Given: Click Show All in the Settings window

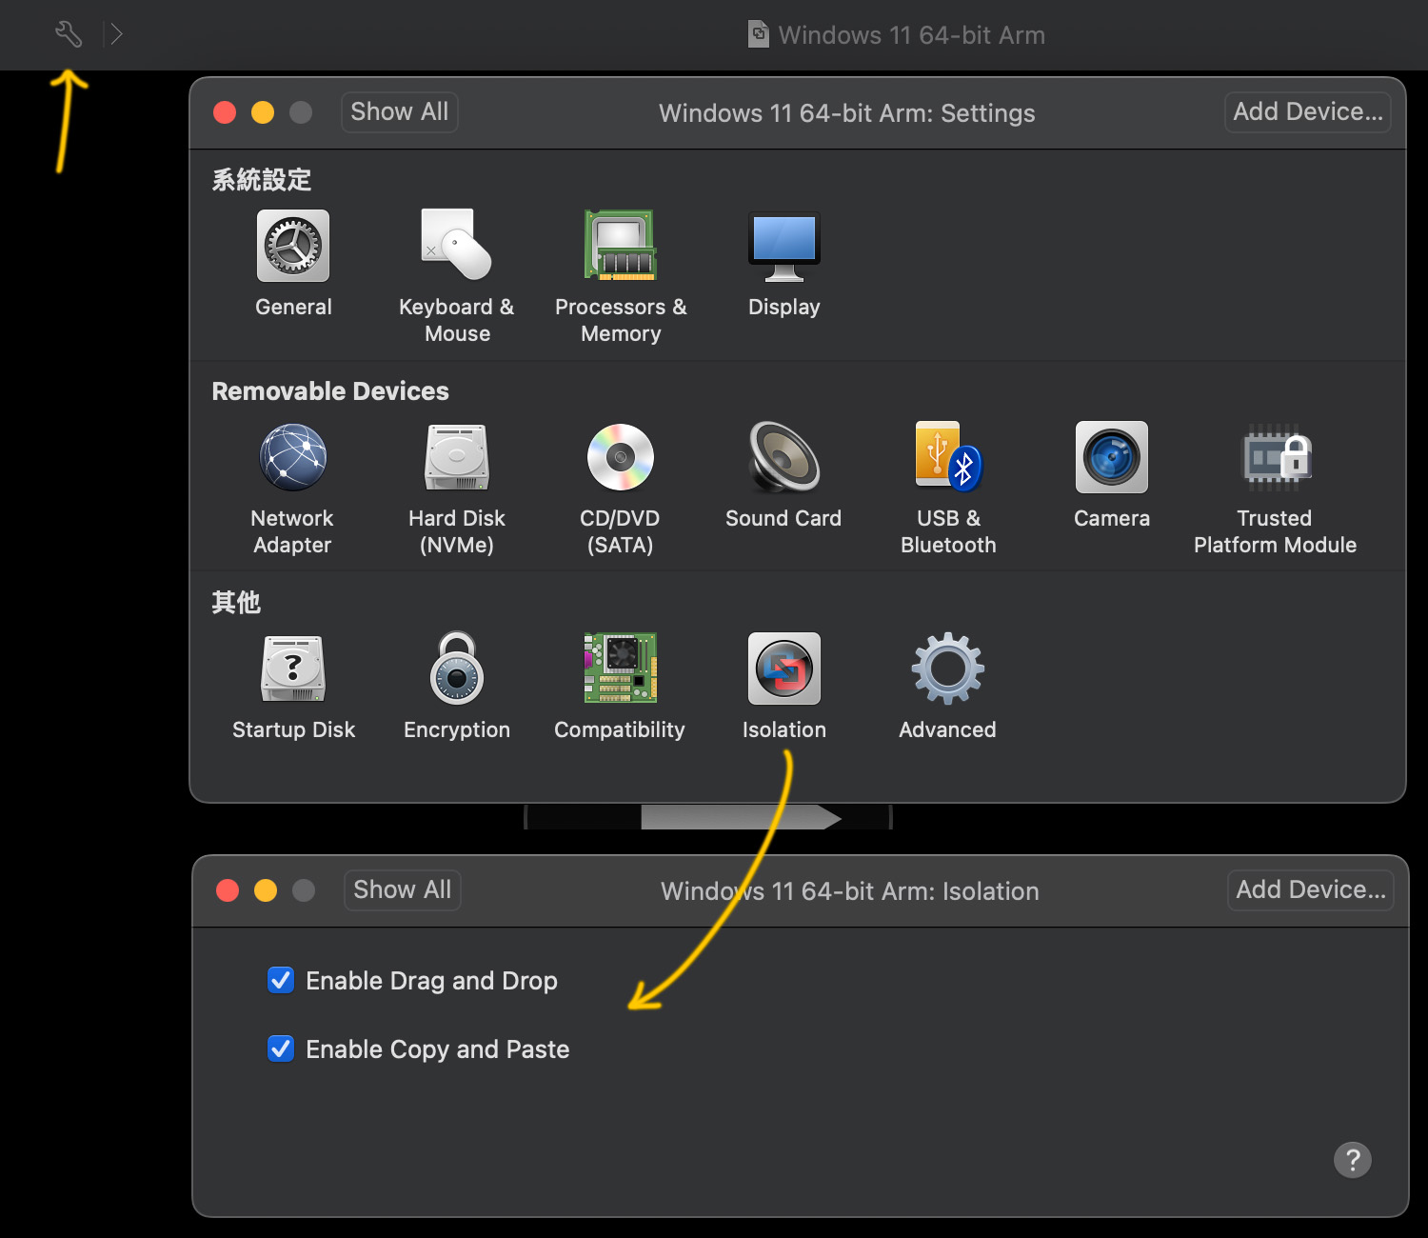Looking at the screenshot, I should [400, 111].
